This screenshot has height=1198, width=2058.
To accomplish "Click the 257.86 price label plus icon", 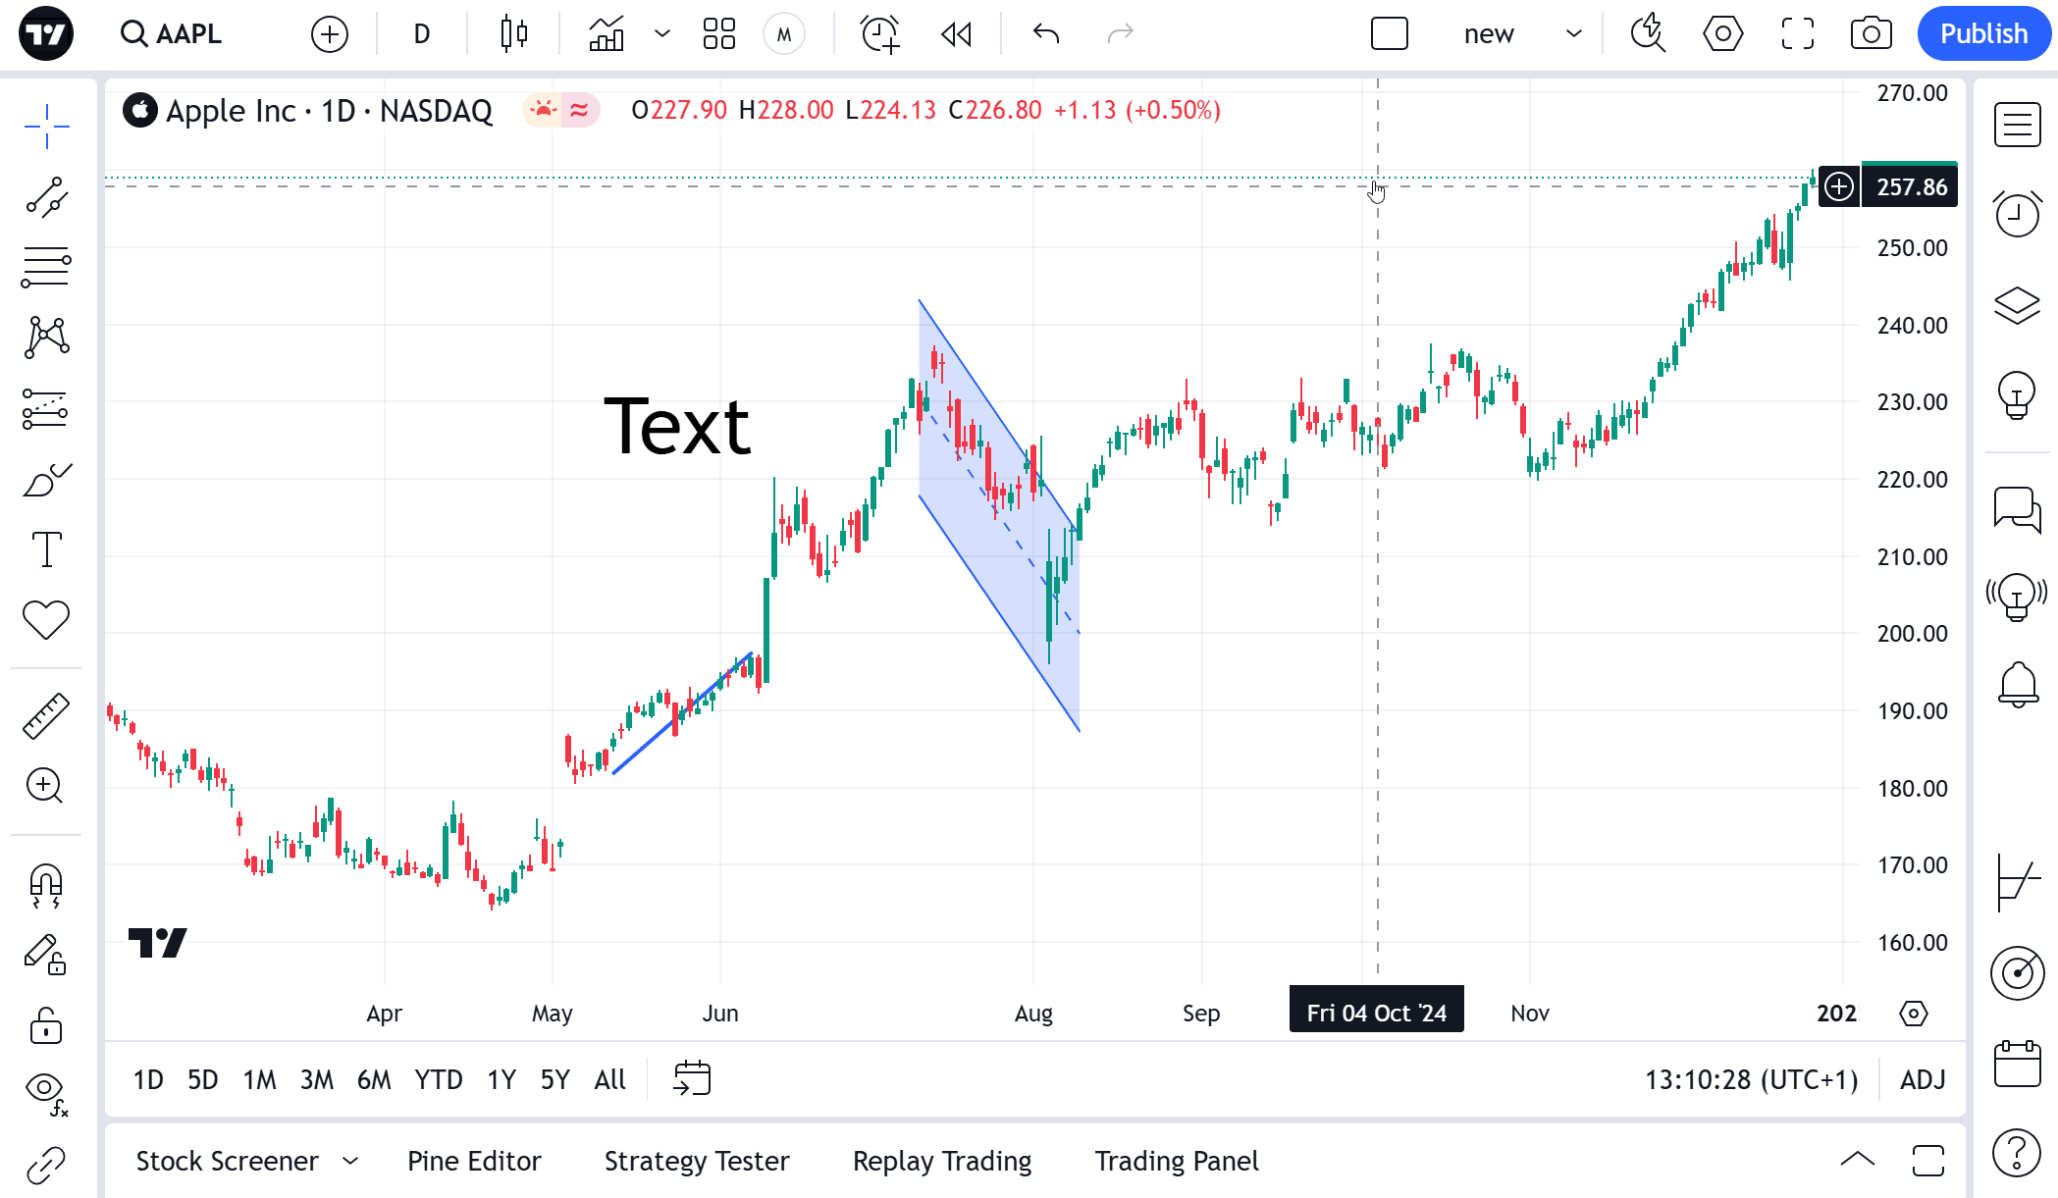I will [x=1839, y=186].
